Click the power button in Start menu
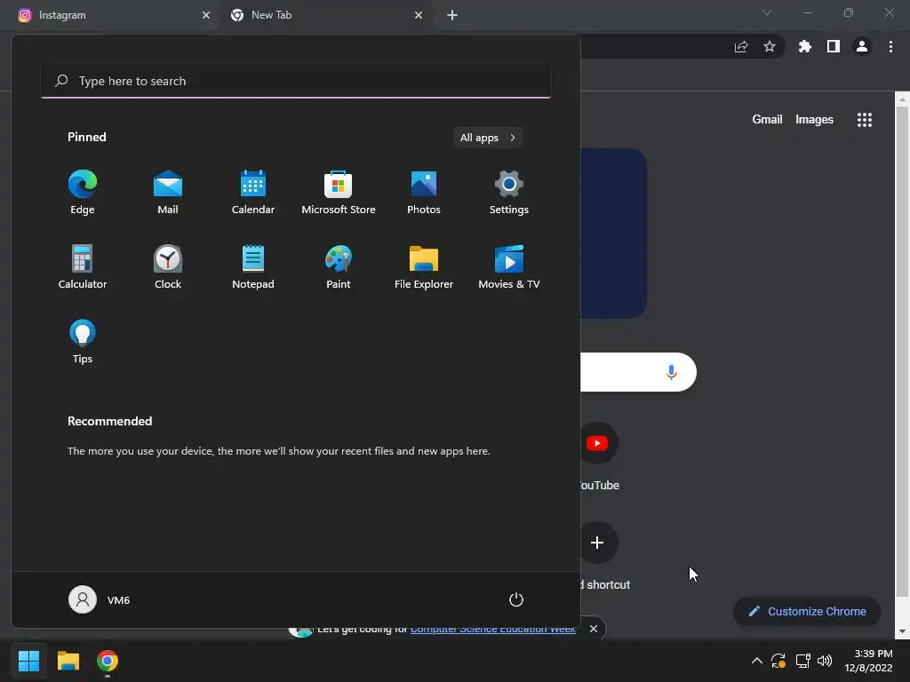 [516, 599]
